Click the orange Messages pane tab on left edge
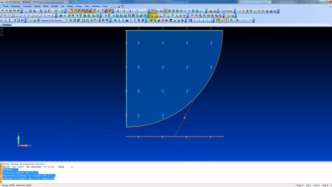Image resolution: width=332 pixels, height=187 pixels. point(1,173)
